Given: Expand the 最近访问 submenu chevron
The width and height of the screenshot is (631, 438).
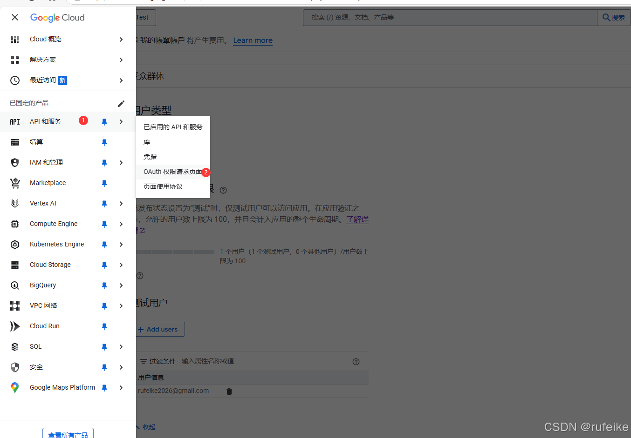Looking at the screenshot, I should (x=121, y=80).
